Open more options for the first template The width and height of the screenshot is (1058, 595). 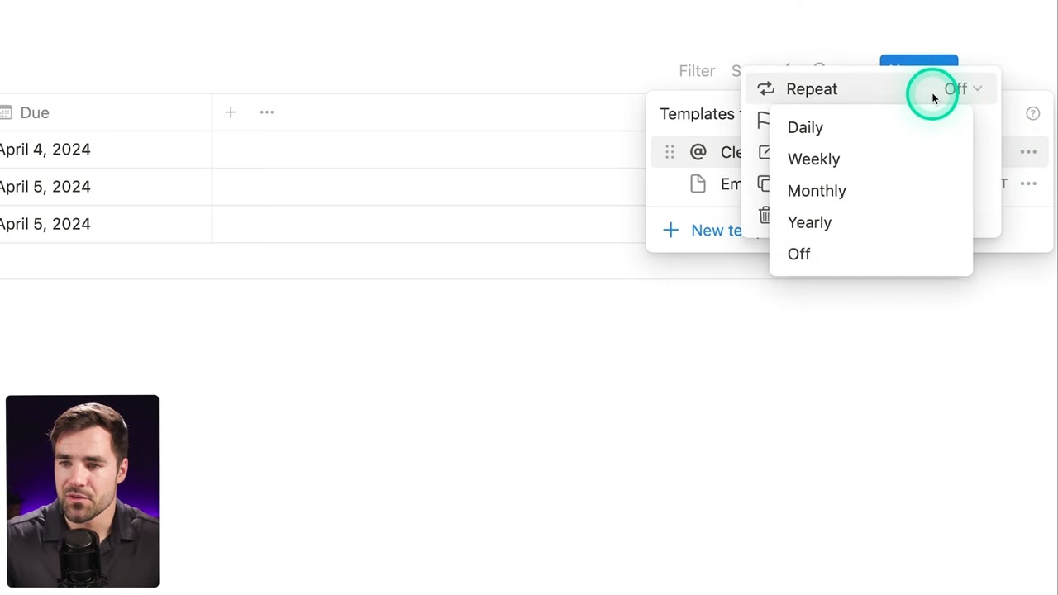[1028, 152]
